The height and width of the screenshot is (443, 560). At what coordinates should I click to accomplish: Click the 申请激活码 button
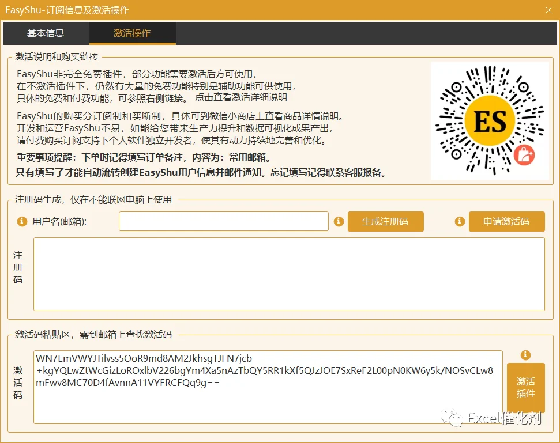pos(507,221)
